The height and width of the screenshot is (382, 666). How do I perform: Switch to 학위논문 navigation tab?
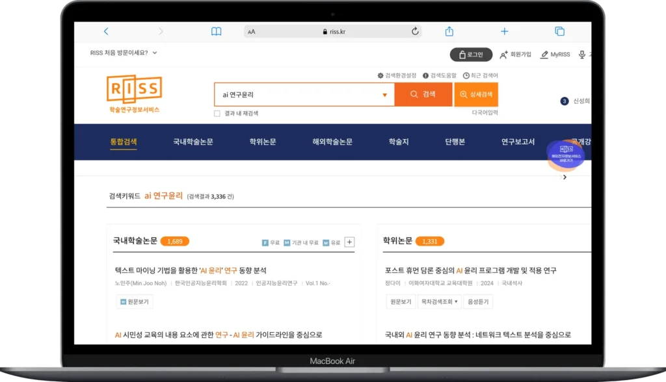pos(263,142)
